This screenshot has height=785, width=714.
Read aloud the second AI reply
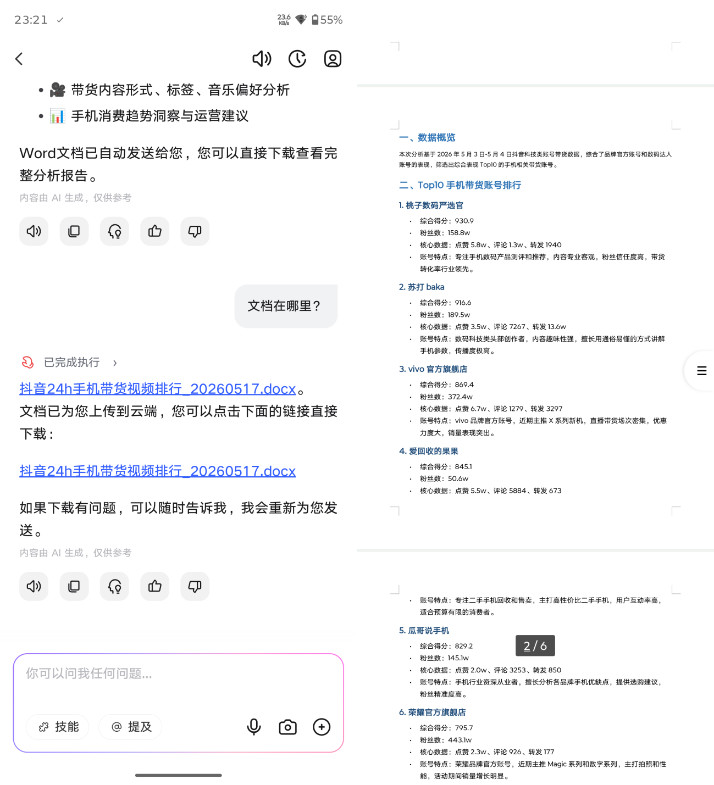[34, 586]
